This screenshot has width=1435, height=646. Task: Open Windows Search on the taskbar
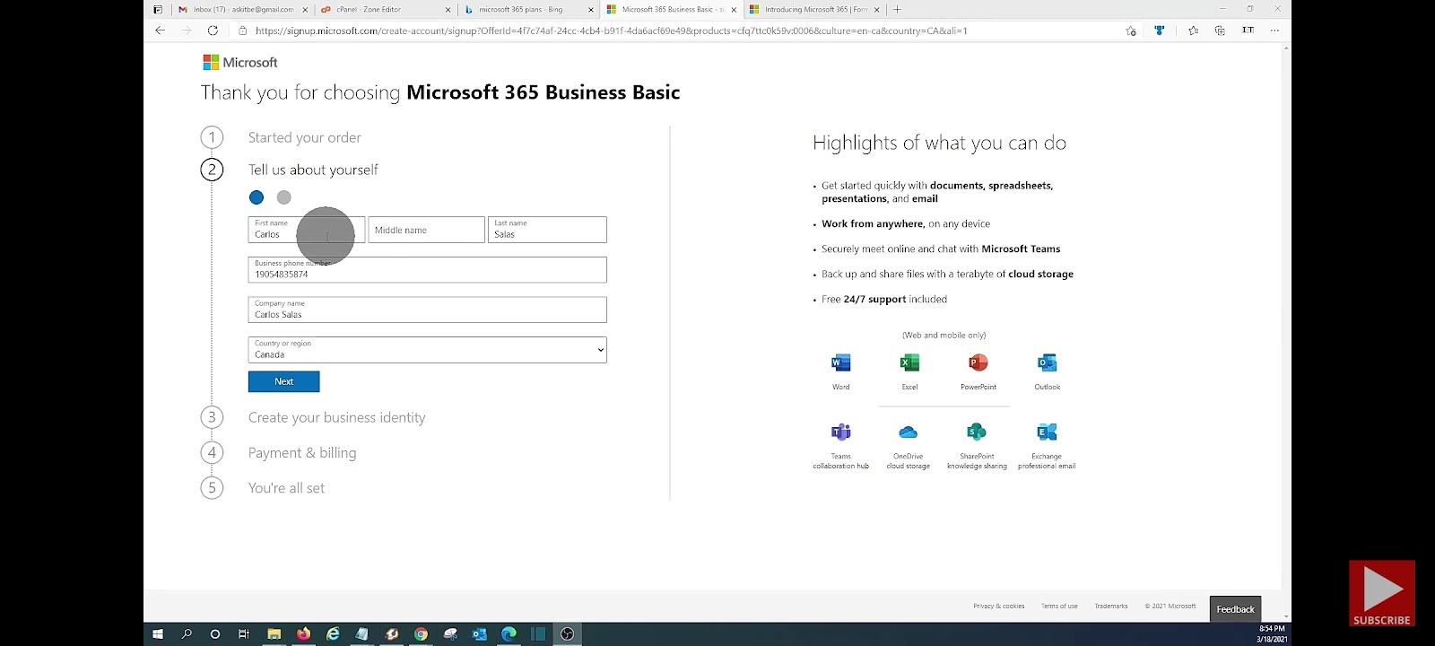[x=187, y=634]
